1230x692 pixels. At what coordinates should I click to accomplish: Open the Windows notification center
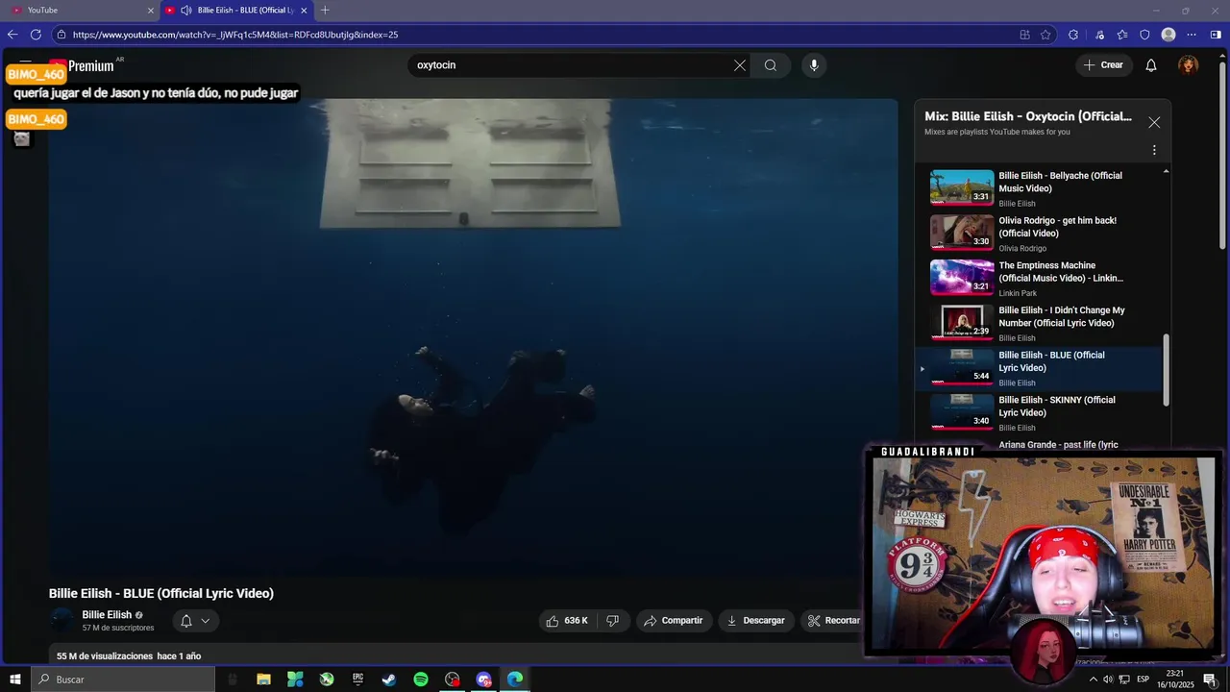[1210, 680]
